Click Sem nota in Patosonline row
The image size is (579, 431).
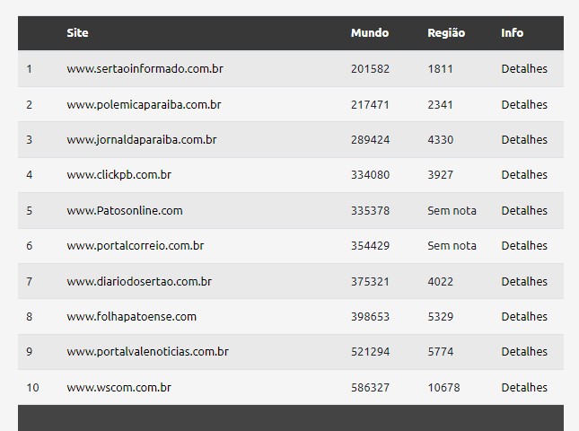(x=452, y=210)
